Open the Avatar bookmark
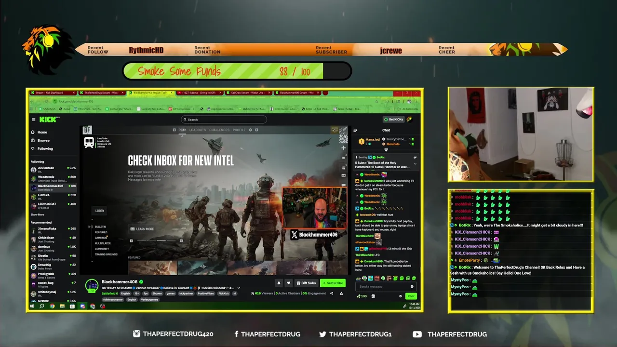 65,109
